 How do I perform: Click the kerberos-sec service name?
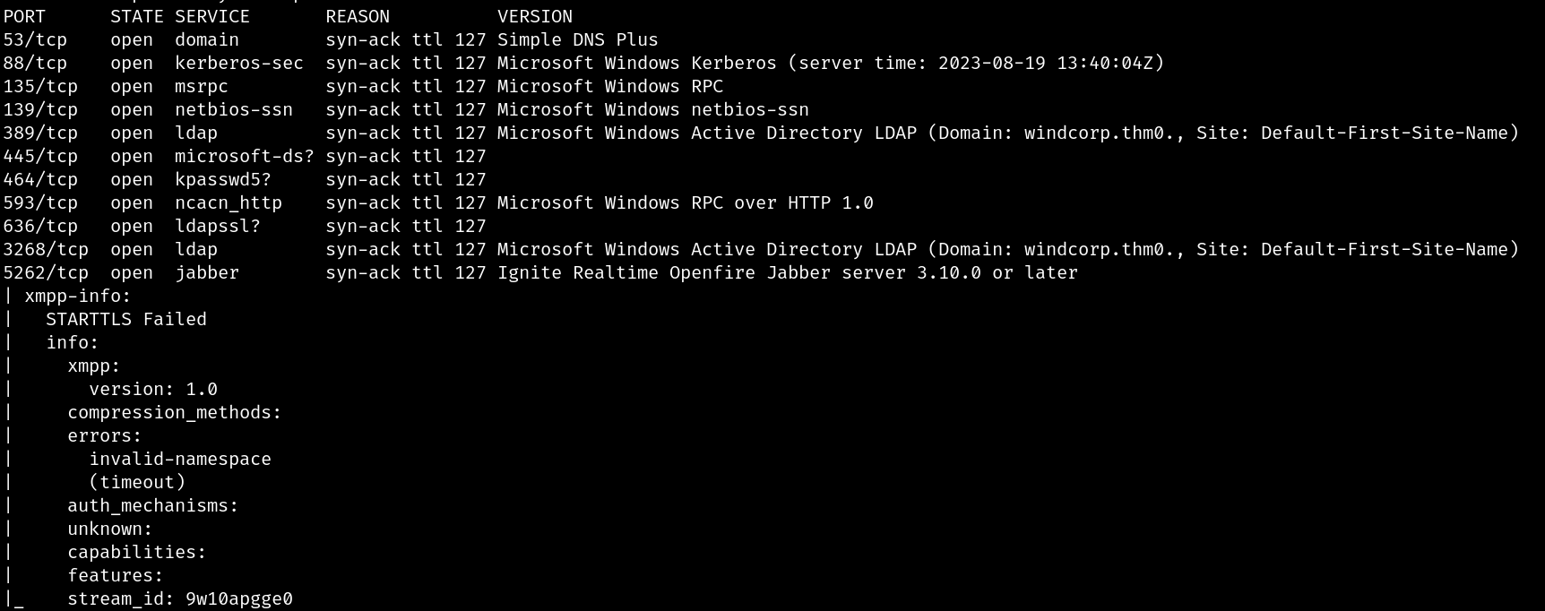(x=239, y=64)
